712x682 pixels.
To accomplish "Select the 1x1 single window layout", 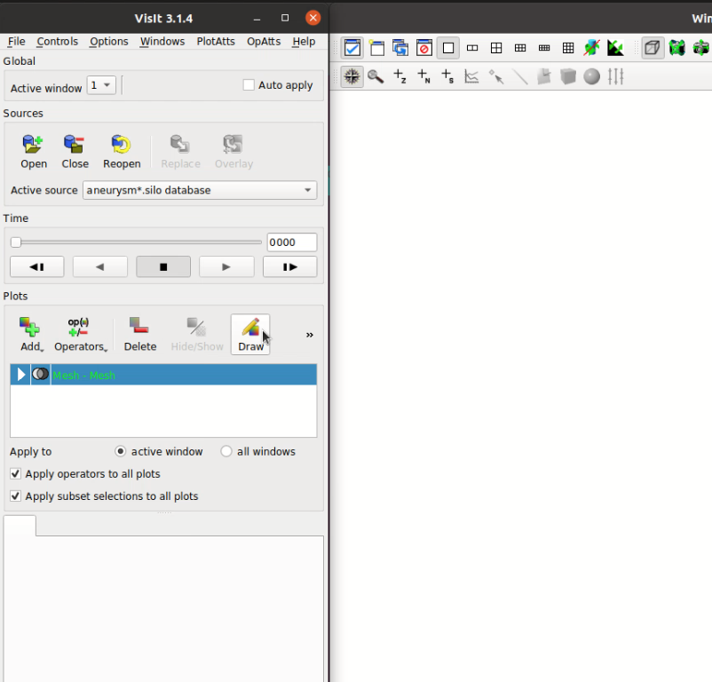I will coord(448,48).
